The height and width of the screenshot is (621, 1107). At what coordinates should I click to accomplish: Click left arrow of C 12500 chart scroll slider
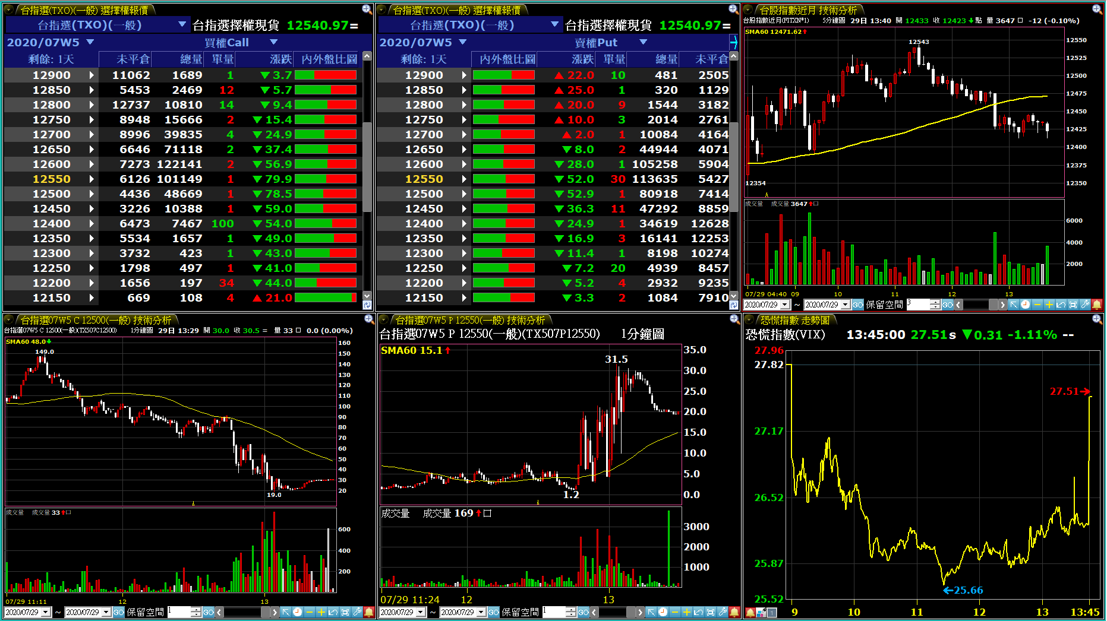coord(219,612)
